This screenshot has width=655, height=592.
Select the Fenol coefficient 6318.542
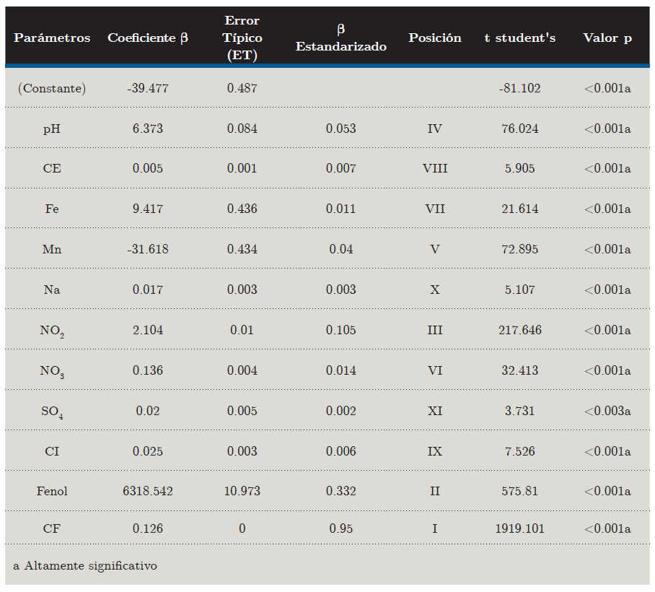pos(148,491)
